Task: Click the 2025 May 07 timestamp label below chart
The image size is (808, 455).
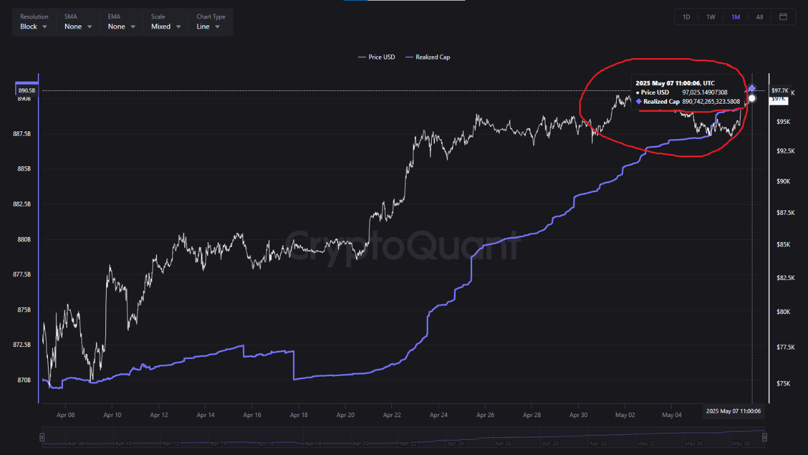Action: coord(734,411)
